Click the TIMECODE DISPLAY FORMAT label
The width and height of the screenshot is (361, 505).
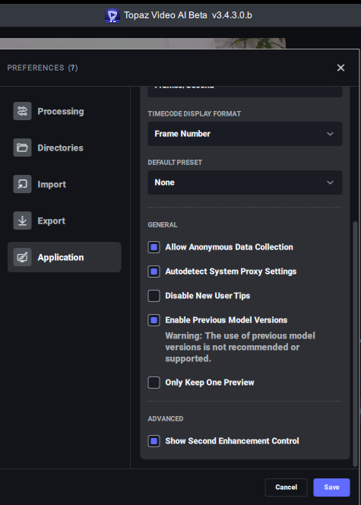(194, 113)
